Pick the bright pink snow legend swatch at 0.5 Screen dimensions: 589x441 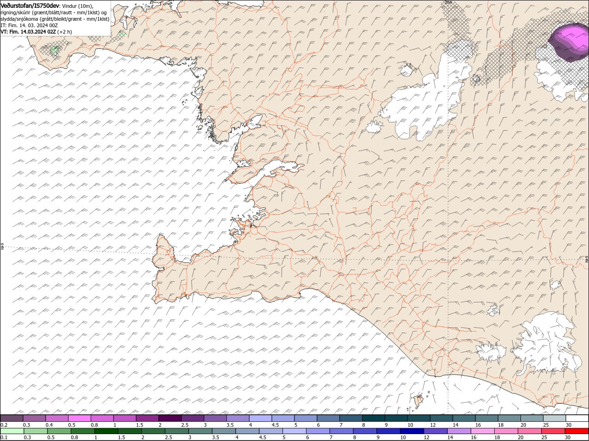(x=80, y=418)
